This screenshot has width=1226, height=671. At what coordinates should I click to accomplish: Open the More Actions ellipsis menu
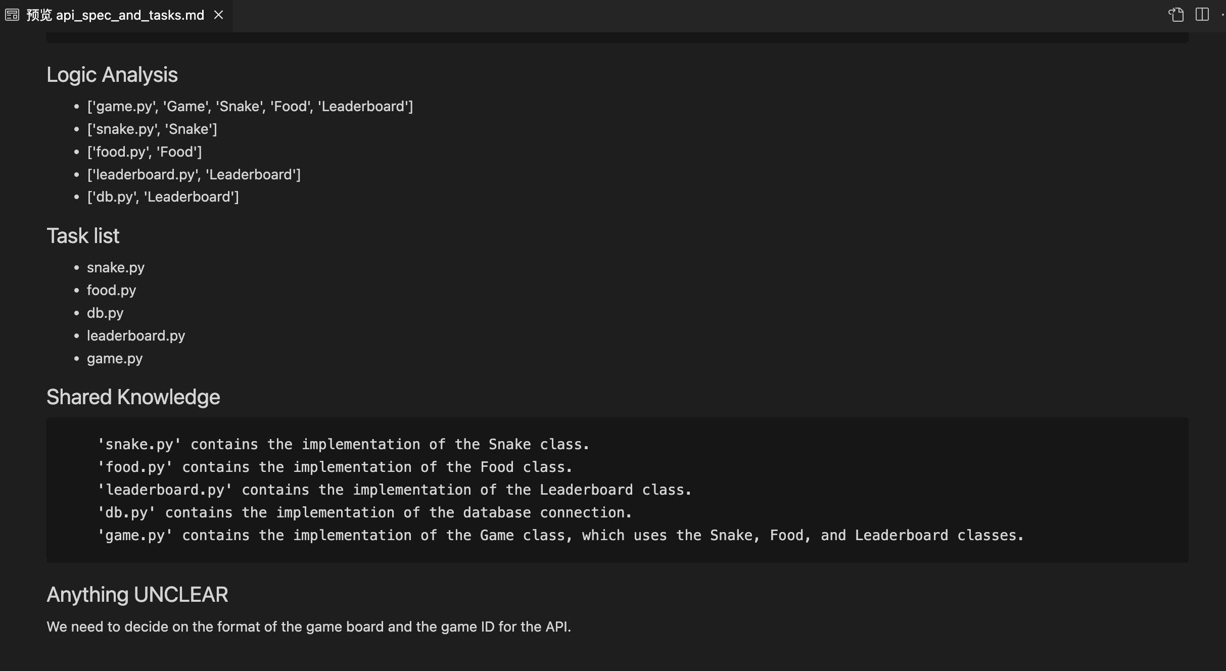pyautogui.click(x=1223, y=15)
